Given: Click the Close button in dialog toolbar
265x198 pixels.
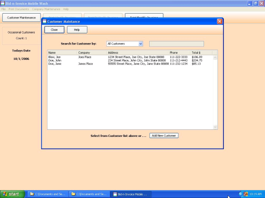Looking at the screenshot, I should coord(54,30).
